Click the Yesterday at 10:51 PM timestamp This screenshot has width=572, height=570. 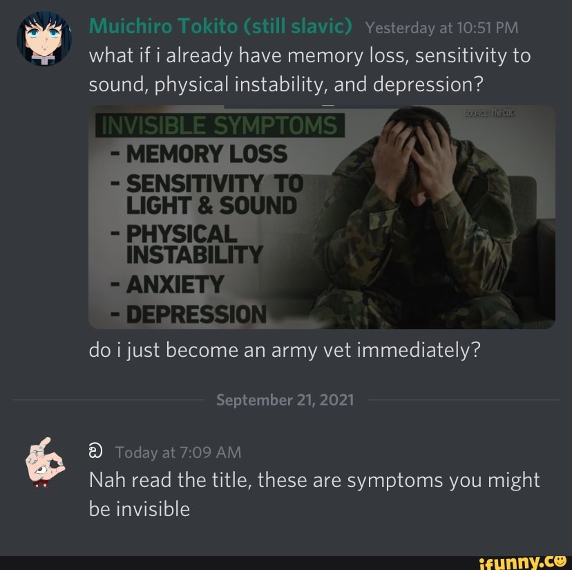pyautogui.click(x=441, y=28)
